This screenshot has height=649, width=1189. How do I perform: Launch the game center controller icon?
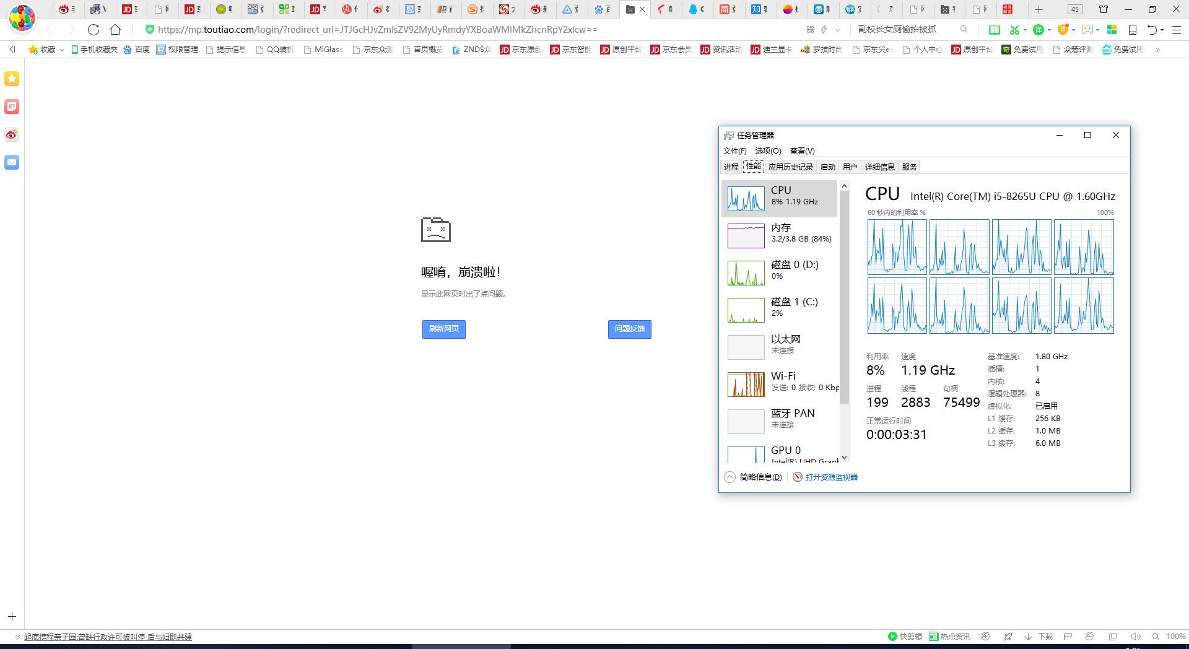point(1087,29)
